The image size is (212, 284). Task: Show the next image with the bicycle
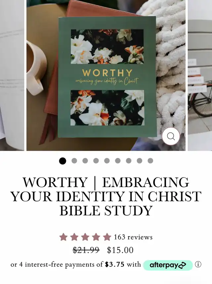pyautogui.click(x=200, y=75)
